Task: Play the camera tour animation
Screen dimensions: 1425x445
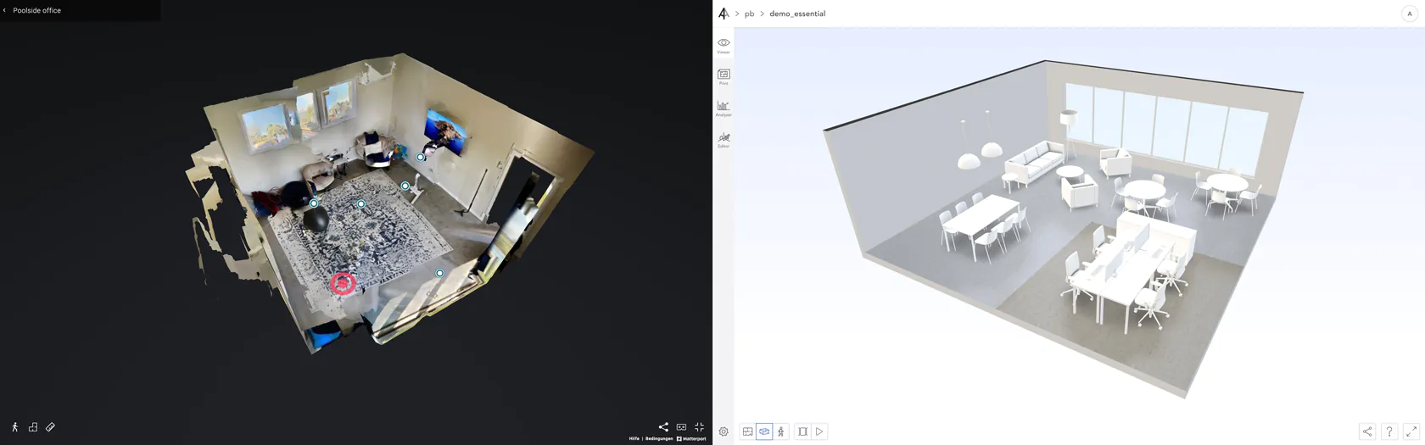Action: point(819,431)
